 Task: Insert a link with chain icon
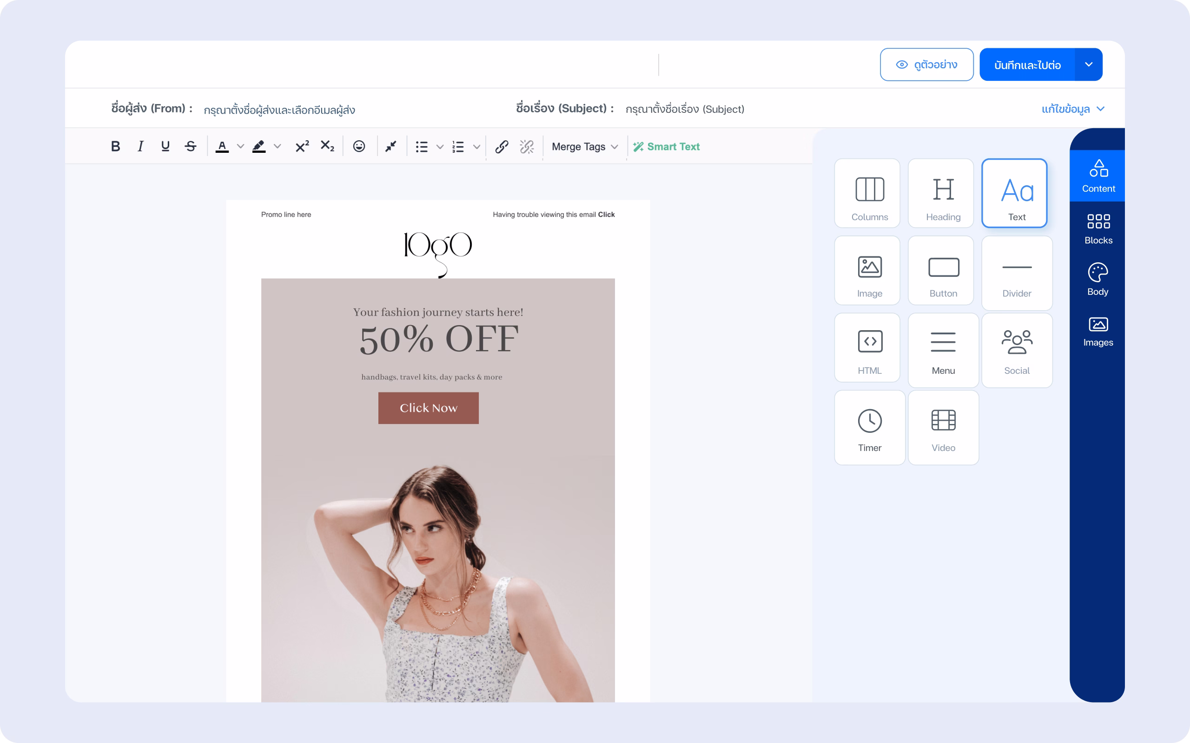point(502,146)
